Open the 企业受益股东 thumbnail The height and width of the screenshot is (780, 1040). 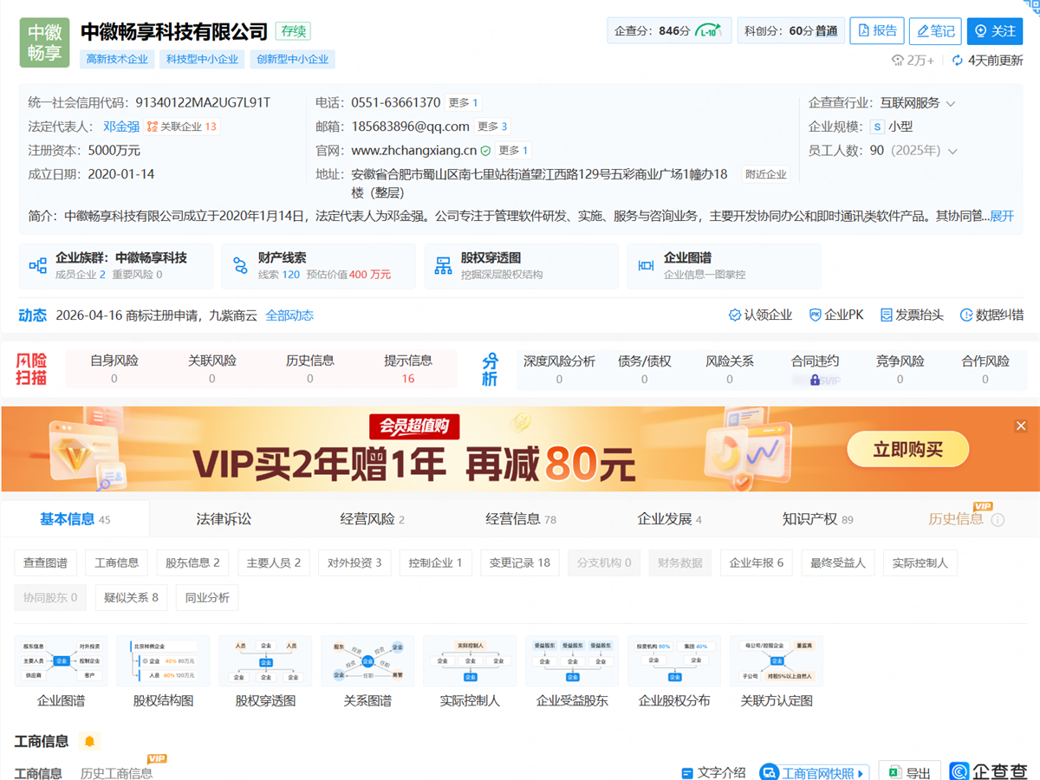(572, 661)
